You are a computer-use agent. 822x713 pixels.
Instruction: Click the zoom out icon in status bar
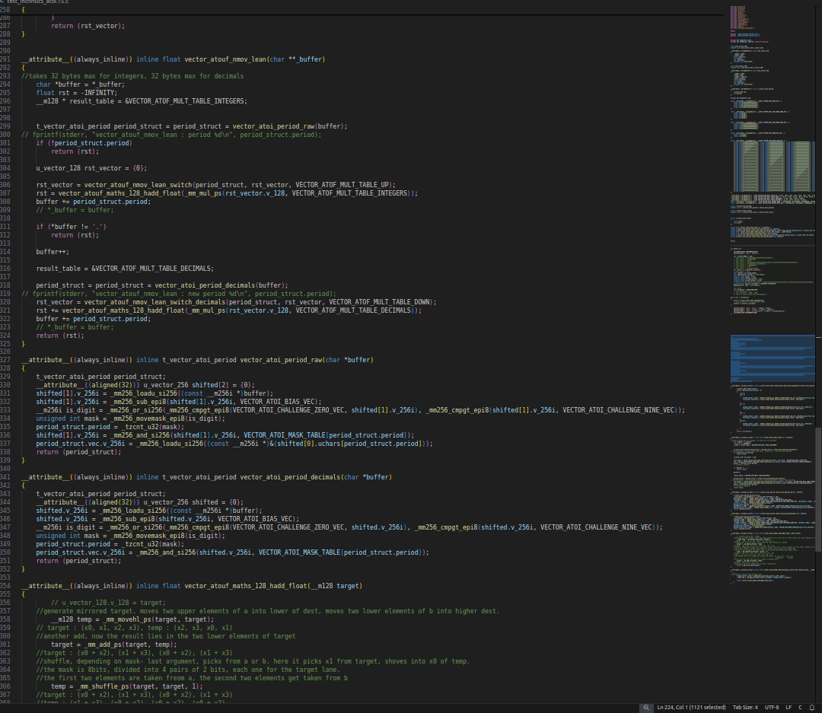646,707
